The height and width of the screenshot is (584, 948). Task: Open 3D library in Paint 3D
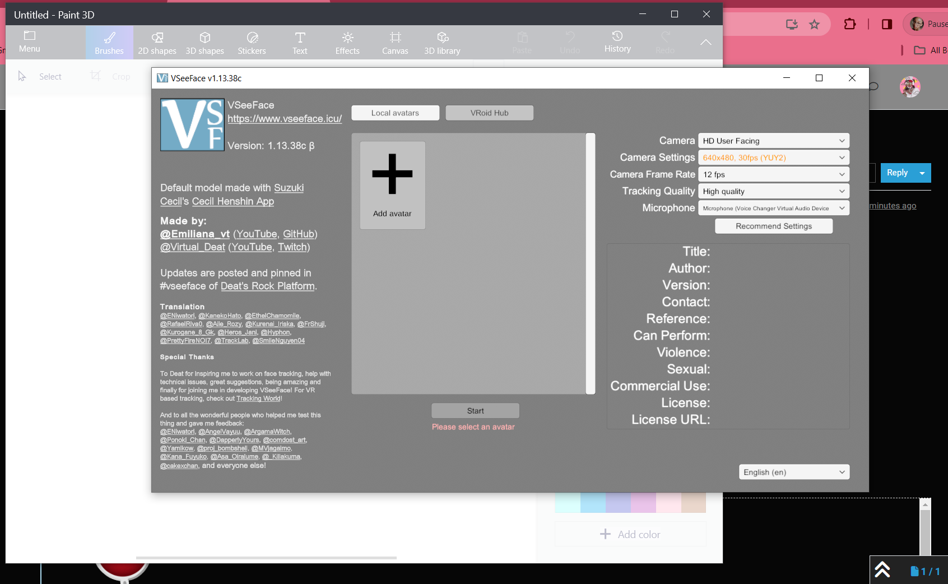coord(442,43)
